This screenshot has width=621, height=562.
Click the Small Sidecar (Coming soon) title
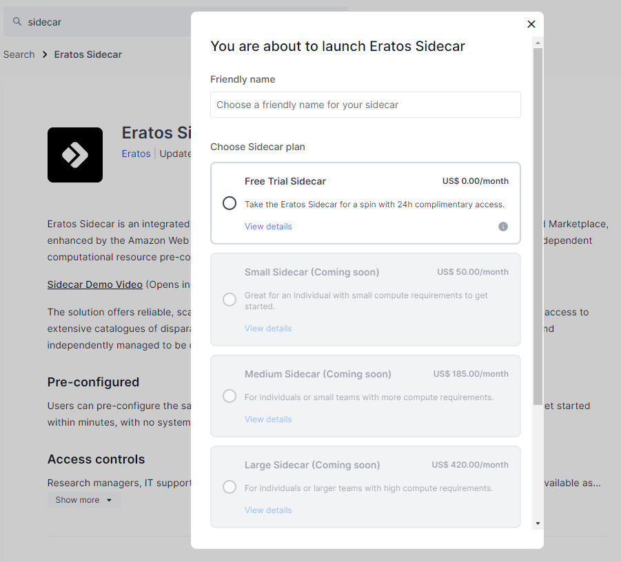point(312,272)
